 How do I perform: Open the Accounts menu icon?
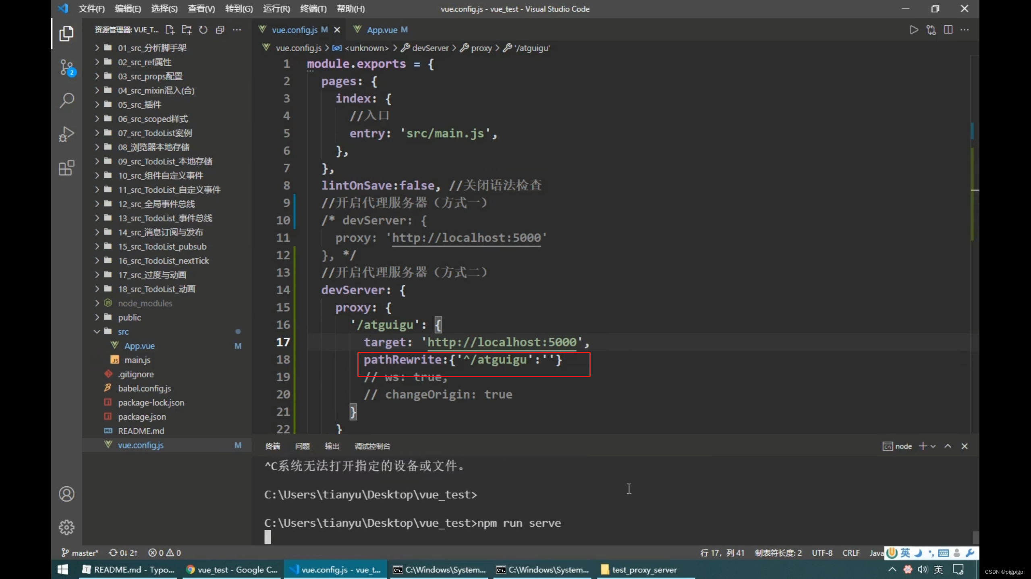(x=66, y=494)
